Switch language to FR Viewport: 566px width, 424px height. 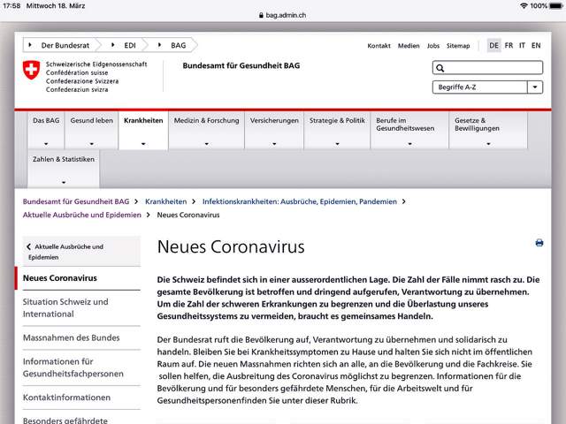click(x=509, y=45)
